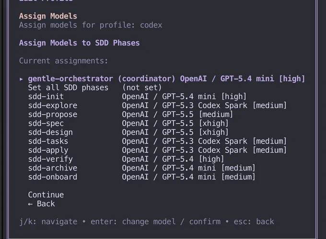Choose the Set all SDD phases row
Screen dimensions: 326x239
(x=95, y=88)
